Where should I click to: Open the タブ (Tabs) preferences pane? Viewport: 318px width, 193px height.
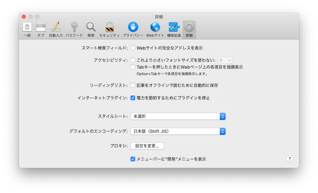[40, 30]
